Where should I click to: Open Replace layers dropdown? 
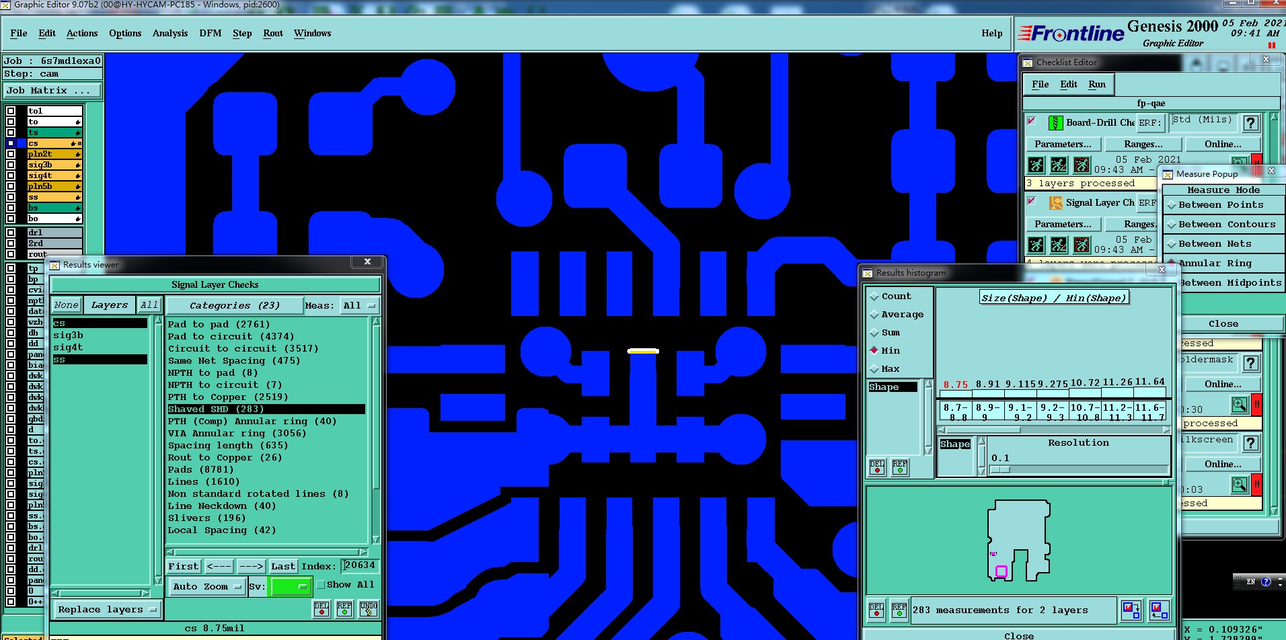tap(106, 610)
